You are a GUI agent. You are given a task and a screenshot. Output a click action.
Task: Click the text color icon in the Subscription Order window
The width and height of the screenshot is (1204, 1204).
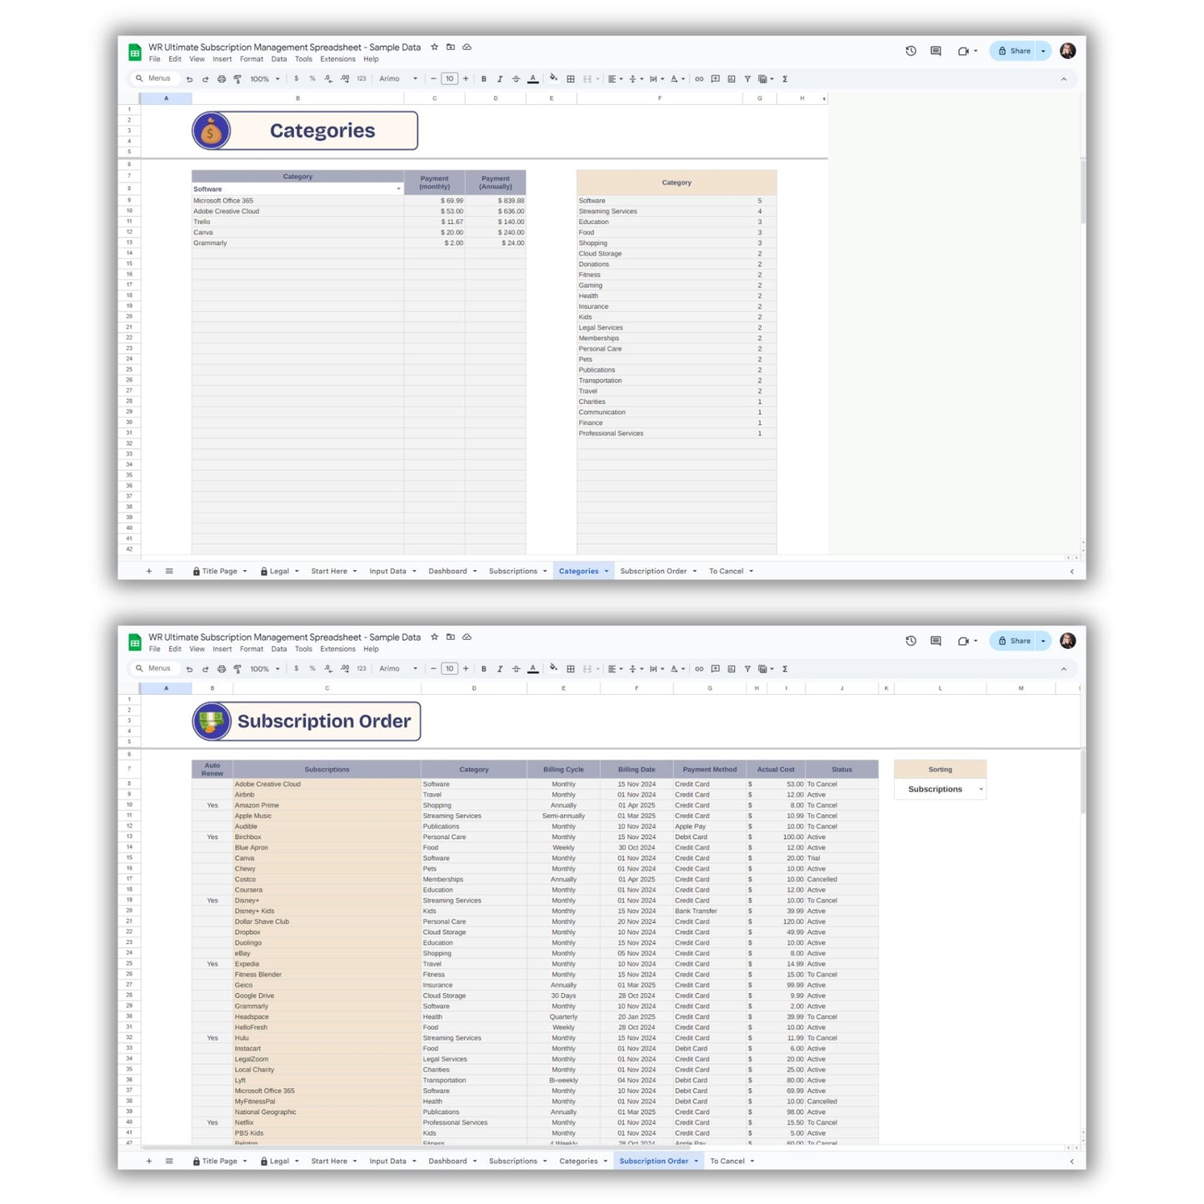tap(533, 669)
